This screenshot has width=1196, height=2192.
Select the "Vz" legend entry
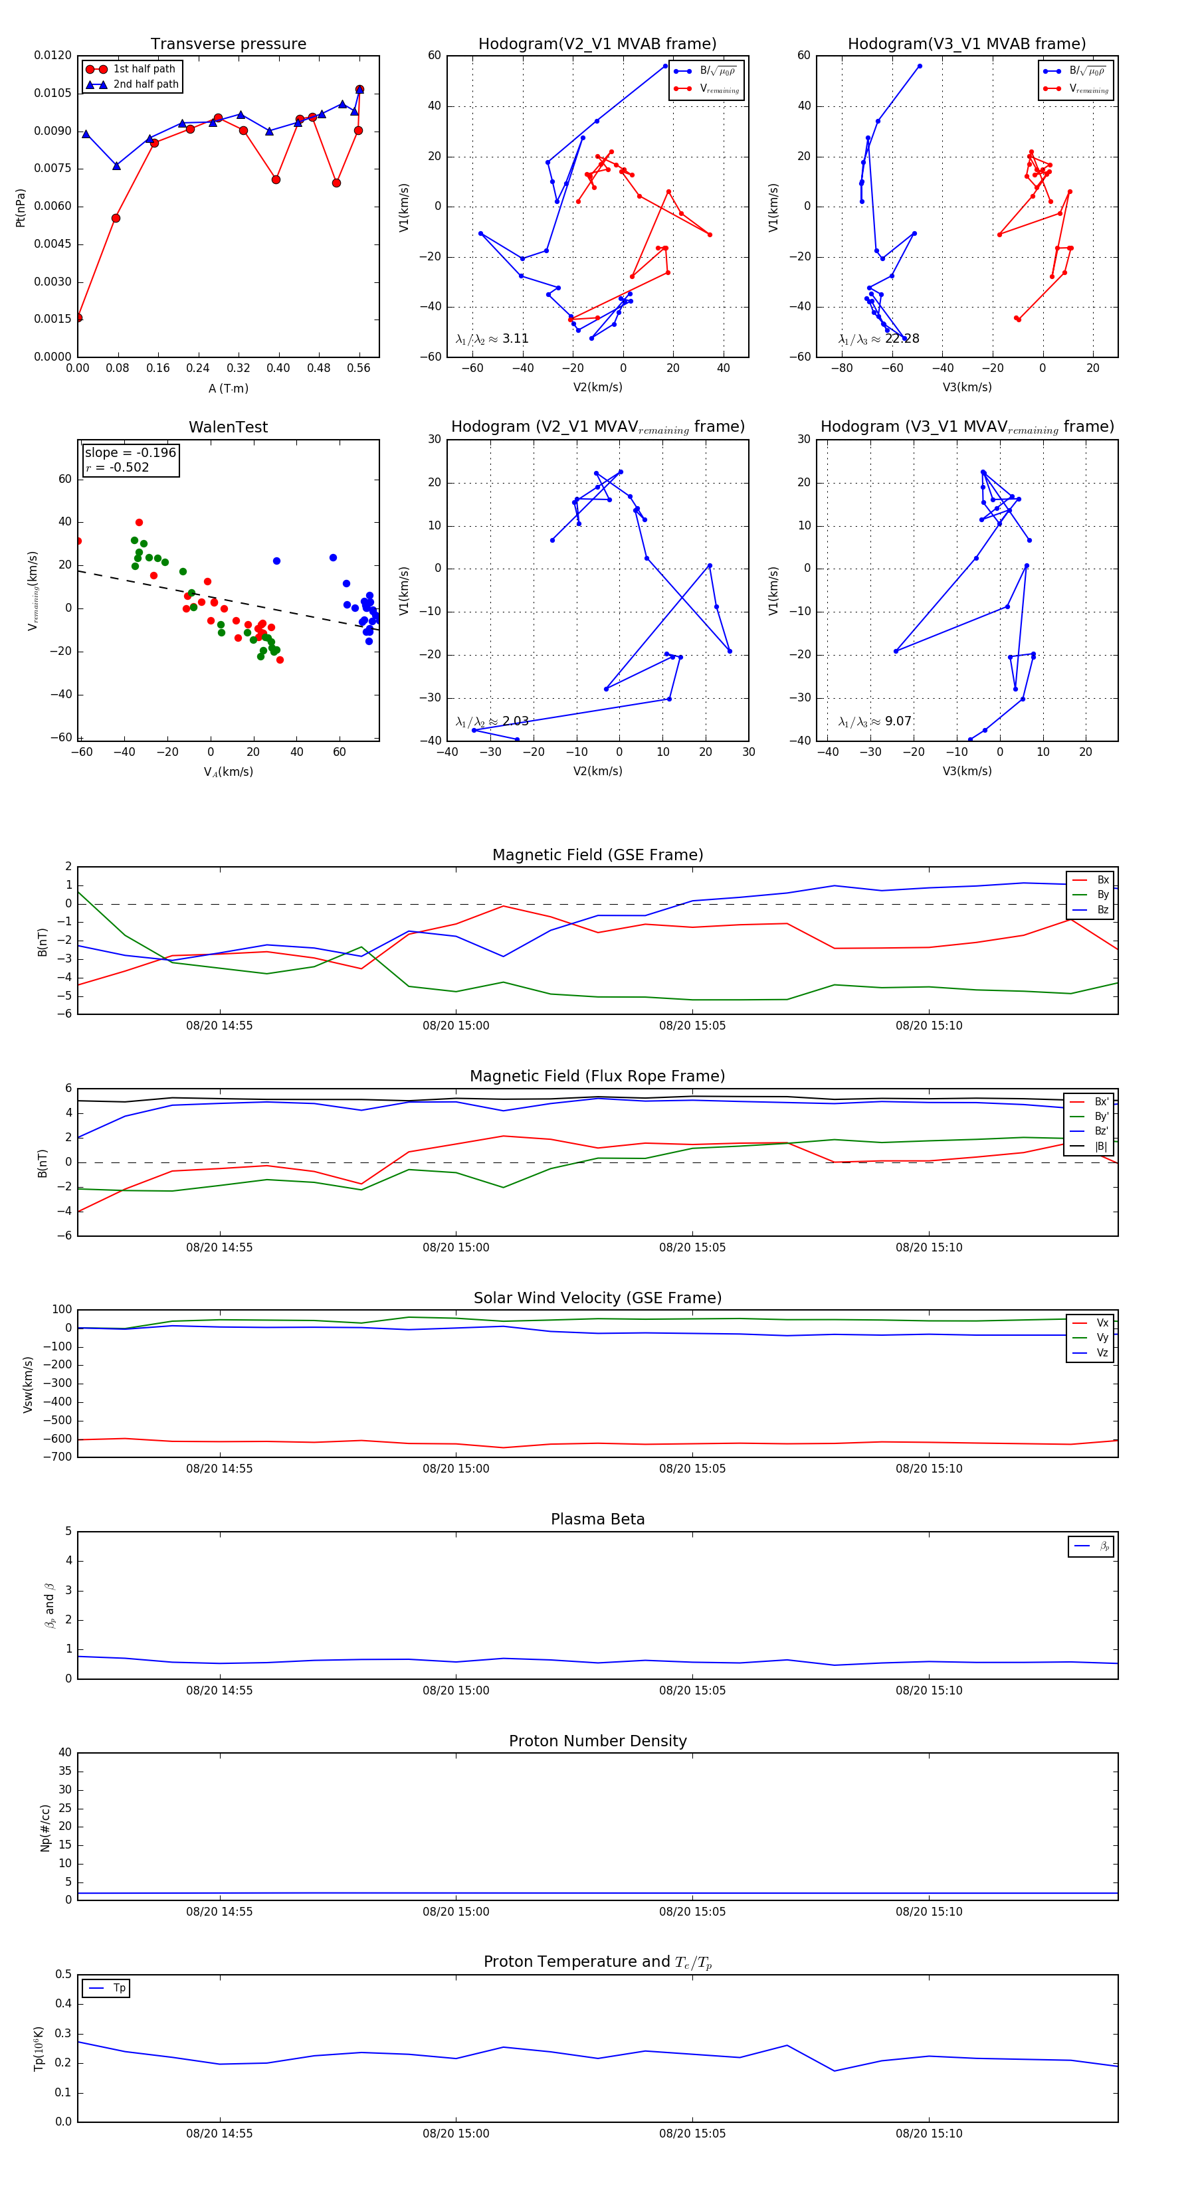click(x=1090, y=1353)
